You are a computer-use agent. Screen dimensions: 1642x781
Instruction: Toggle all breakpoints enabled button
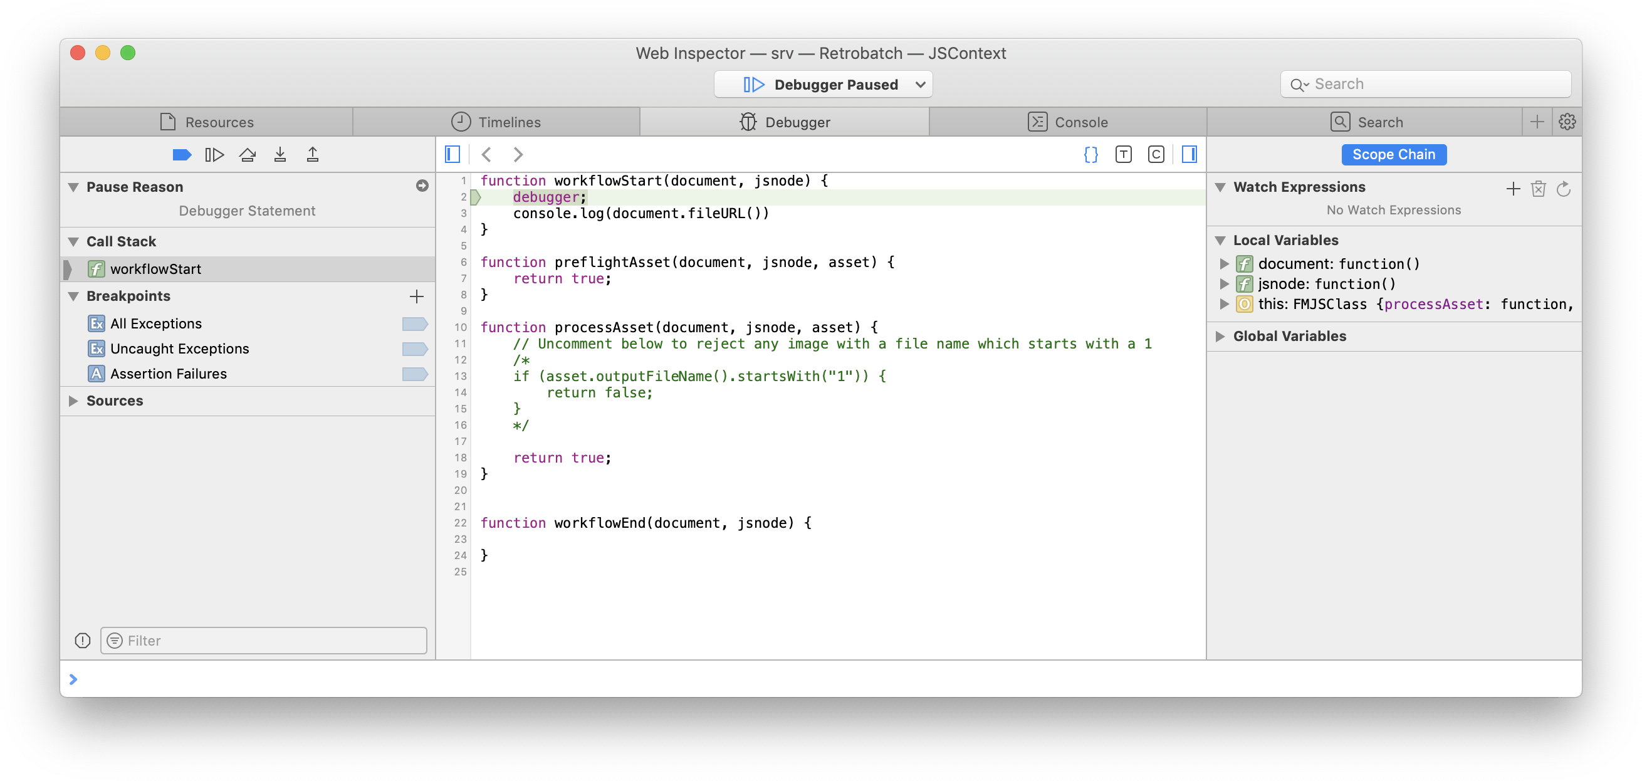tap(182, 155)
